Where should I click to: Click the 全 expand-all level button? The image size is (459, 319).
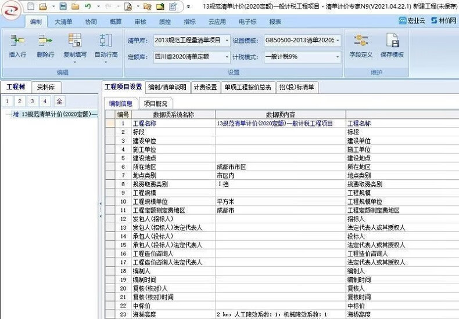click(59, 101)
